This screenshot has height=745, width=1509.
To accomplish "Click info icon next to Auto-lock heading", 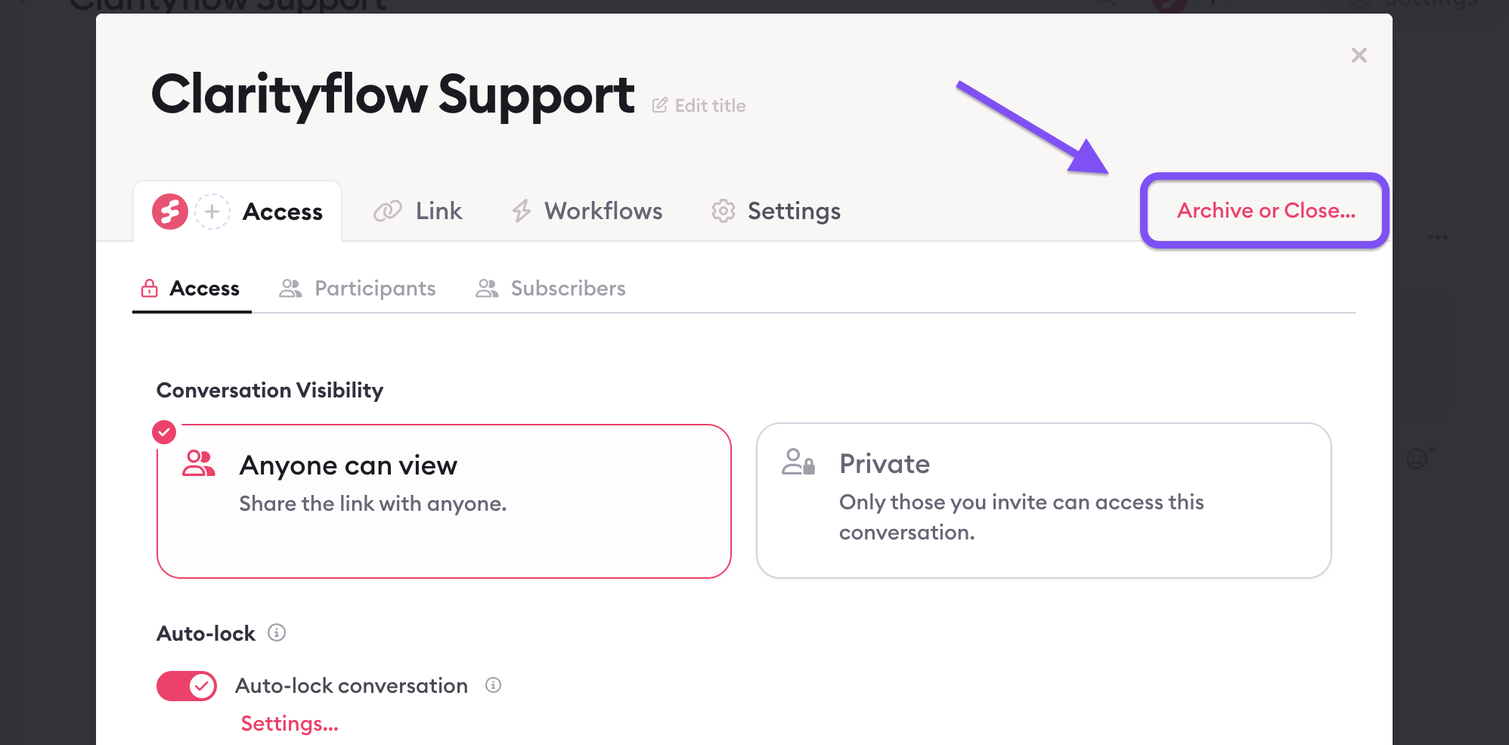I will [x=277, y=632].
